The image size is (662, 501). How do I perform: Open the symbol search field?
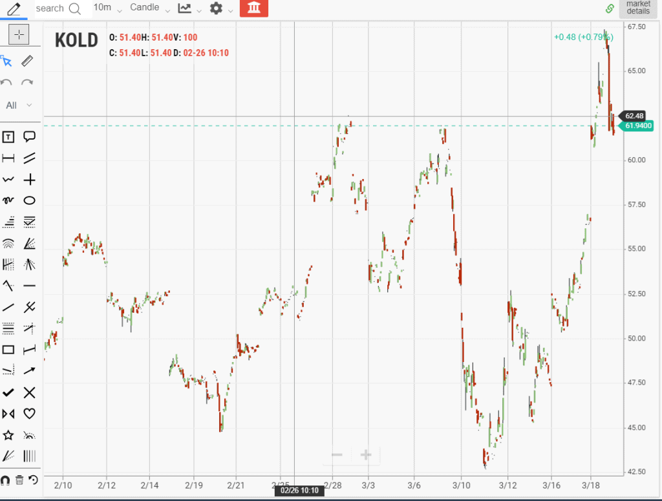[50, 8]
